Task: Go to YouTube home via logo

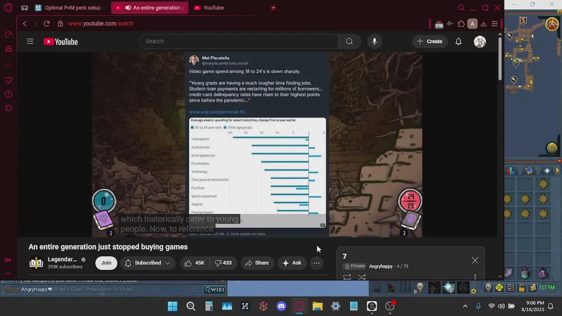Action: pyautogui.click(x=61, y=42)
